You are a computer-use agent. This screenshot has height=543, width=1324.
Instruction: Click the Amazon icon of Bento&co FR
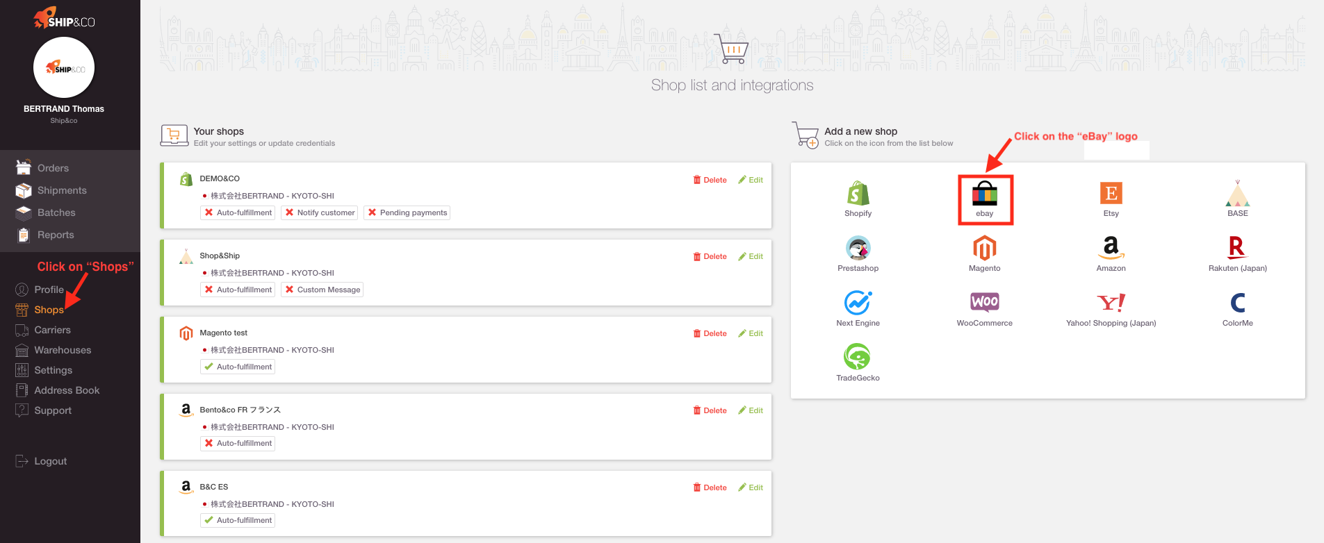tap(186, 410)
